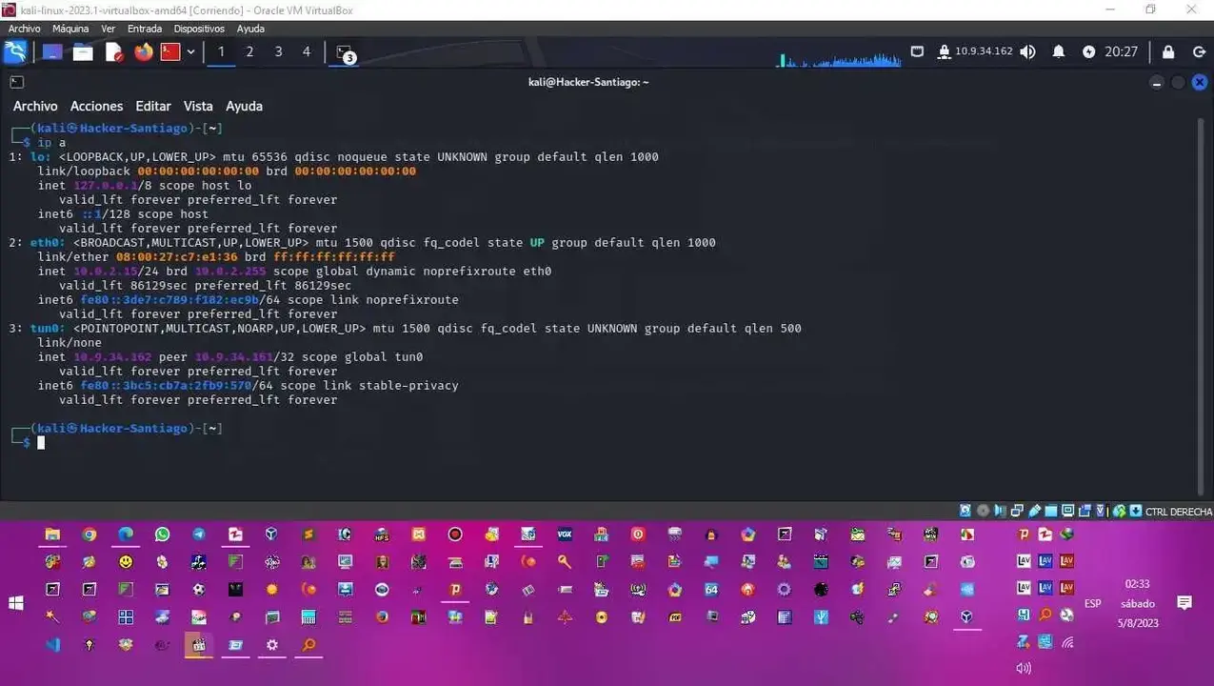Click the Windows volume speaker tray icon
The height and width of the screenshot is (686, 1214).
[x=1024, y=668]
